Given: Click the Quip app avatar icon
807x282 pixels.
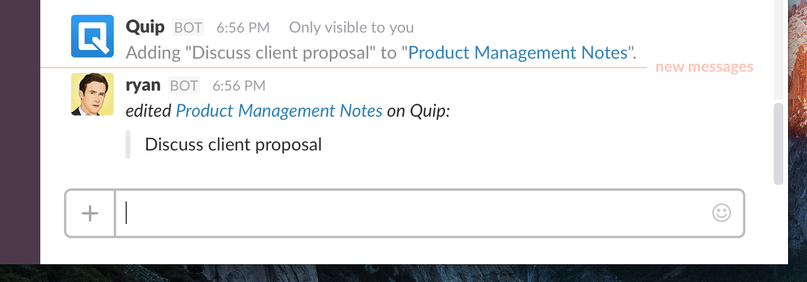Looking at the screenshot, I should (92, 36).
